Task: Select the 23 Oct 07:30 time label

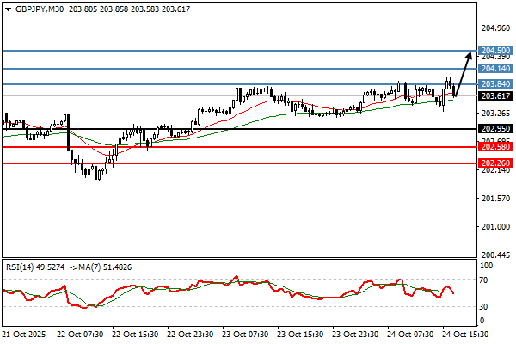Action: click(245, 334)
